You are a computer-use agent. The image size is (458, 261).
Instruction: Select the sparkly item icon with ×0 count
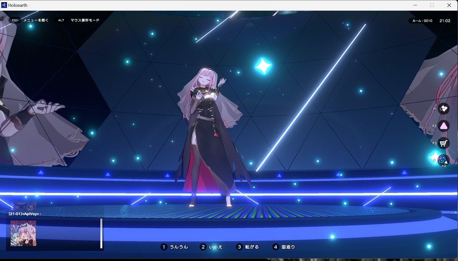point(443,160)
